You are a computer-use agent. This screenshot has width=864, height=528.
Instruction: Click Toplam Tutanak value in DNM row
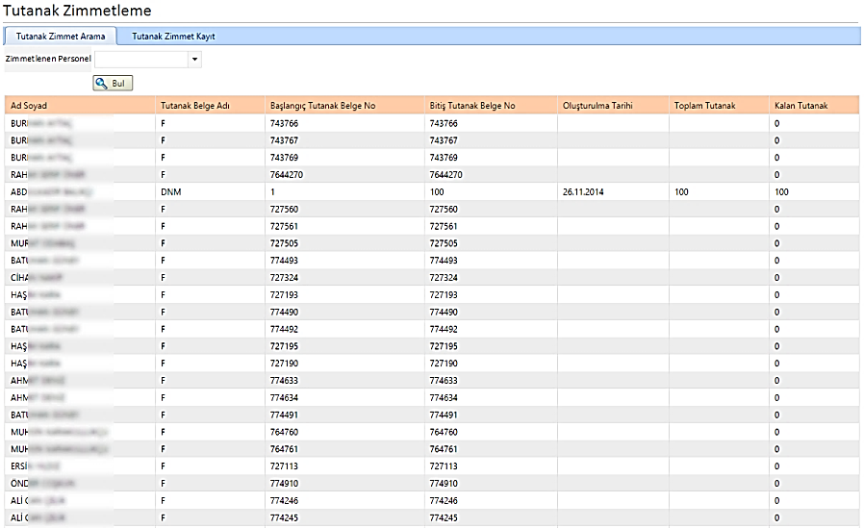pyautogui.click(x=719, y=191)
